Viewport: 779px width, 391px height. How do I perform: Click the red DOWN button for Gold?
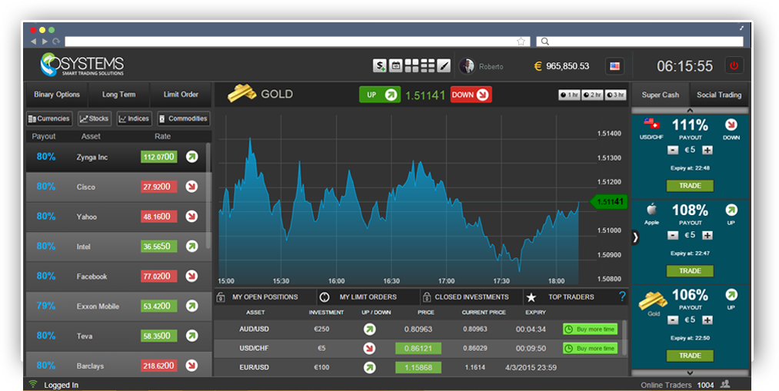(471, 94)
